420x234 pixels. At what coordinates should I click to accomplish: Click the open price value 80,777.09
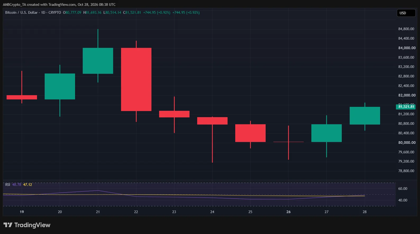coord(73,12)
